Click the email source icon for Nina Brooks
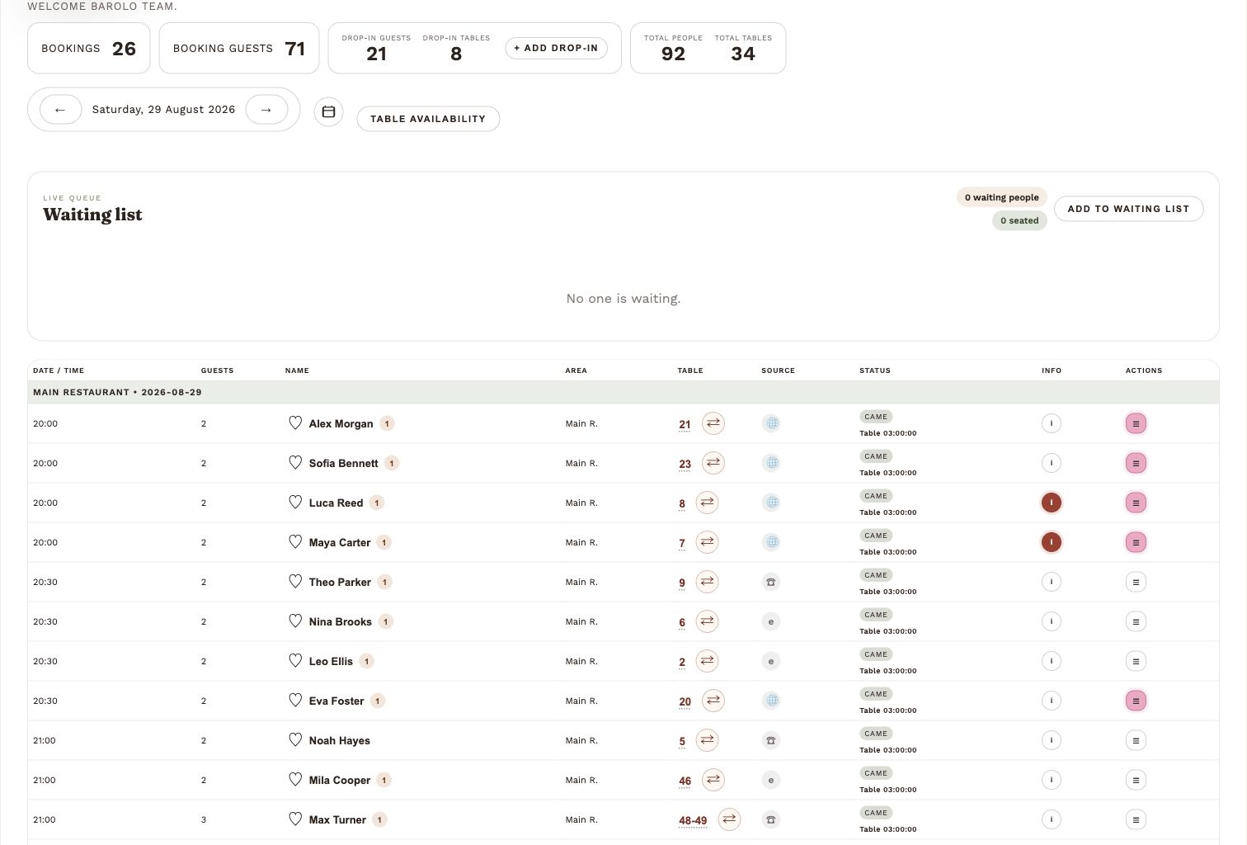Image resolution: width=1247 pixels, height=845 pixels. pos(771,621)
